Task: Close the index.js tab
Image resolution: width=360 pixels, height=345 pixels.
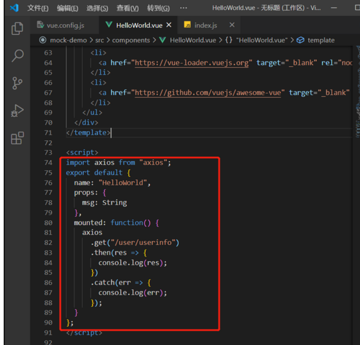Action: [232, 25]
